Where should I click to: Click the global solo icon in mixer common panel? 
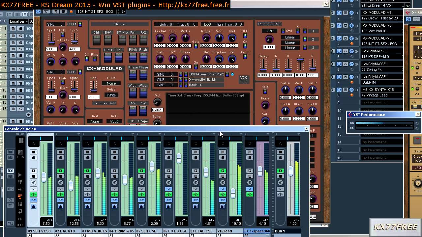click(10, 158)
